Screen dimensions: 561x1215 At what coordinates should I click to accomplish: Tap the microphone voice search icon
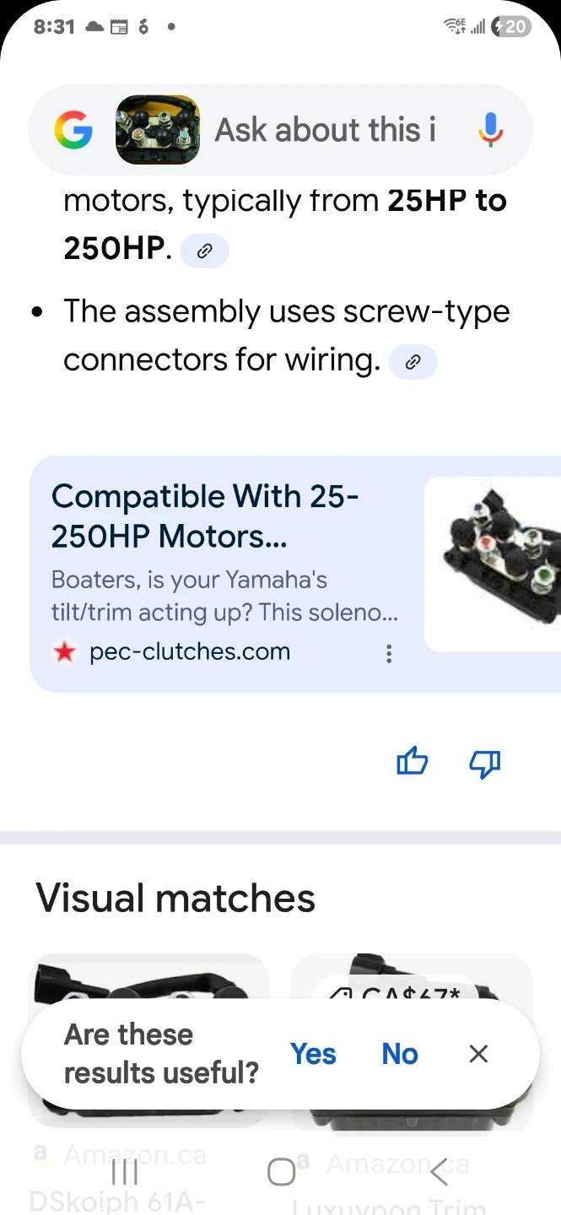[490, 130]
